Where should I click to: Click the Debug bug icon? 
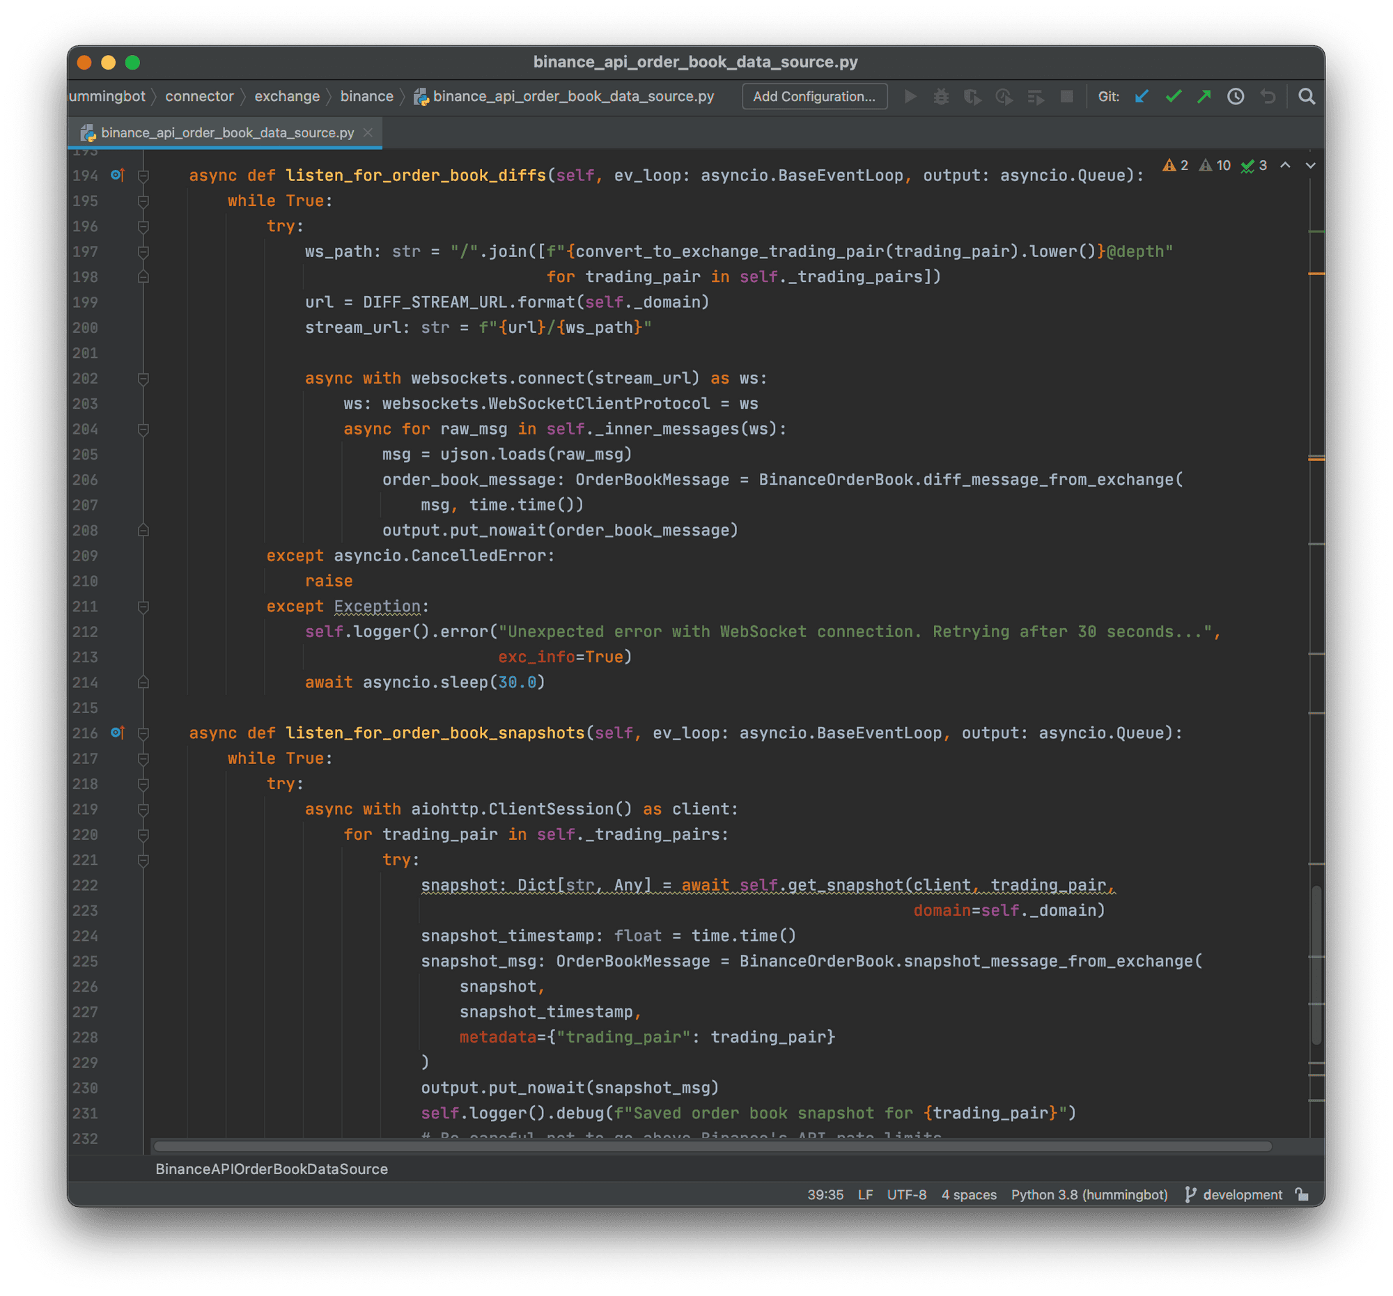pyautogui.click(x=941, y=97)
